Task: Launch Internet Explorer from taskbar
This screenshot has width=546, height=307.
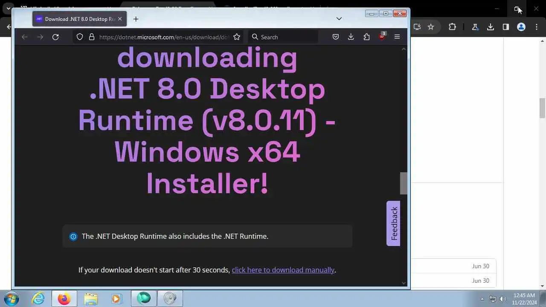Action: pyautogui.click(x=38, y=298)
